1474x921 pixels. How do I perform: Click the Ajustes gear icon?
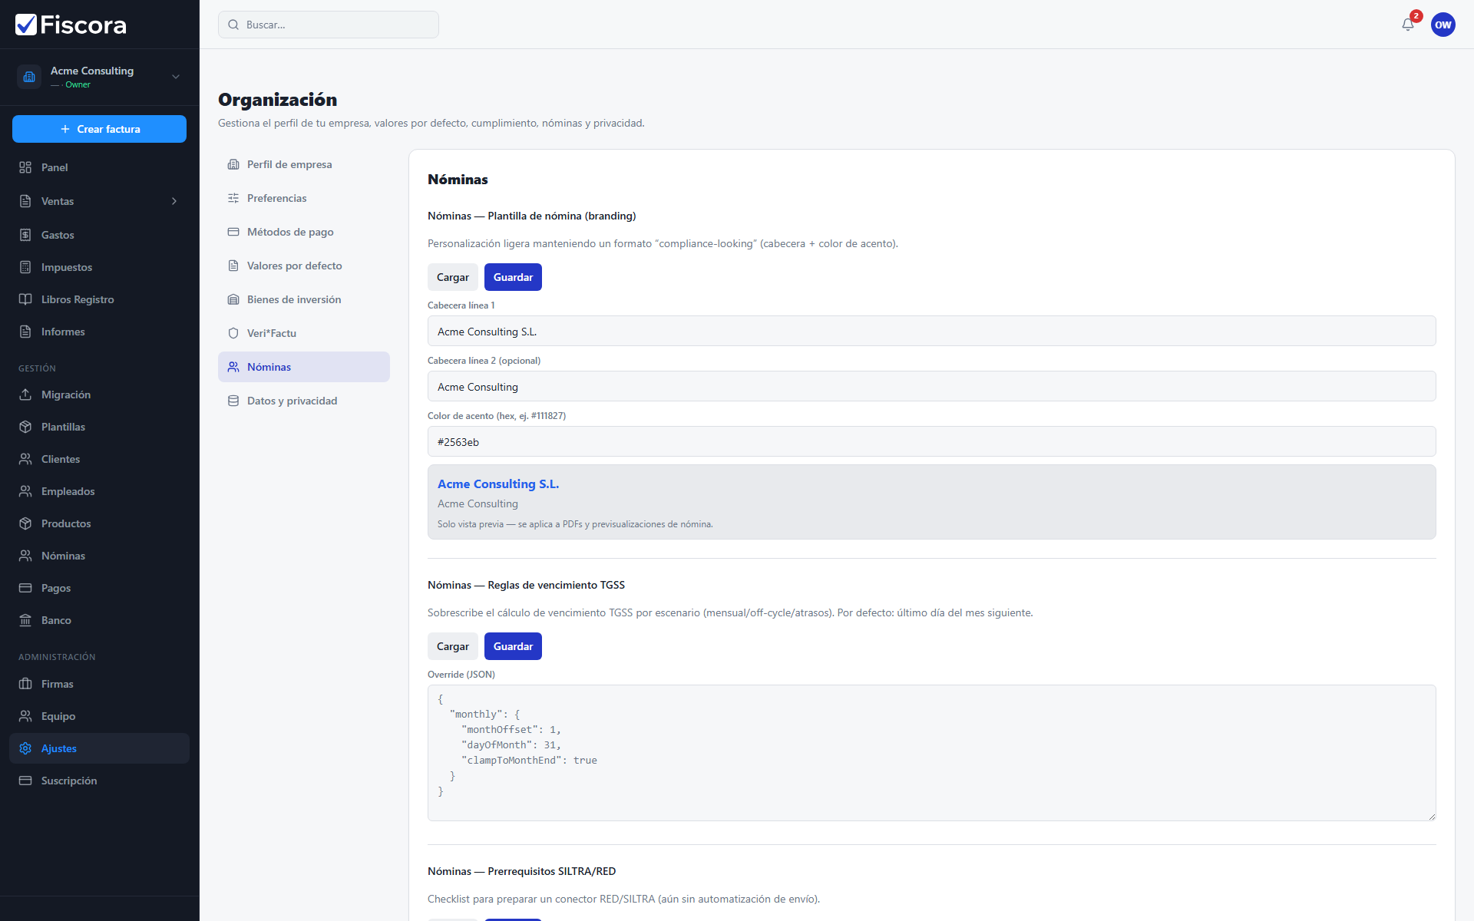tap(25, 748)
